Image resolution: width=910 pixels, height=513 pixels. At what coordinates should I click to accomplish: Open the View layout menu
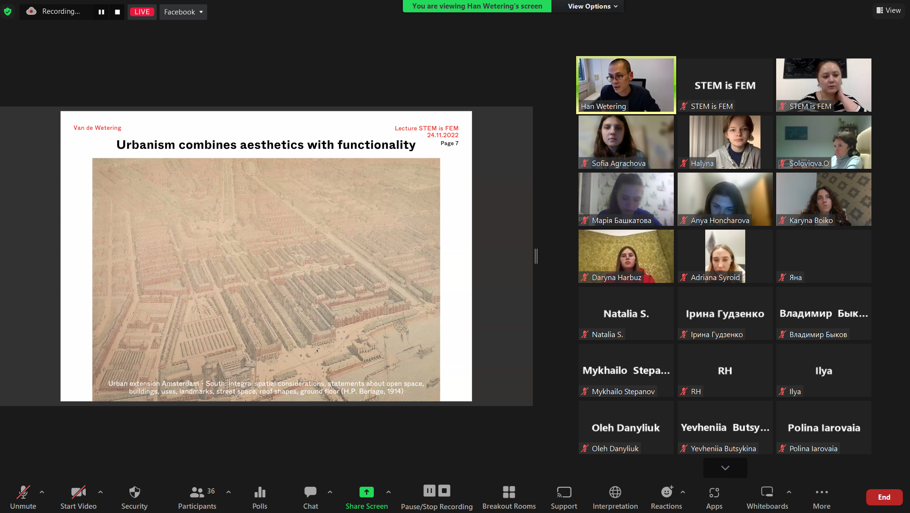(x=889, y=10)
